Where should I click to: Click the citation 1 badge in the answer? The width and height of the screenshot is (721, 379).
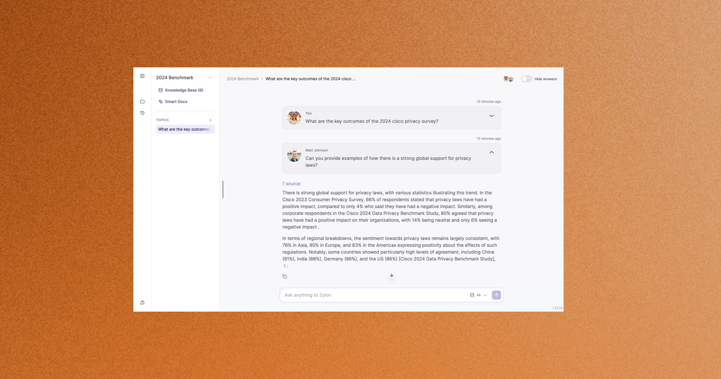[284, 266]
